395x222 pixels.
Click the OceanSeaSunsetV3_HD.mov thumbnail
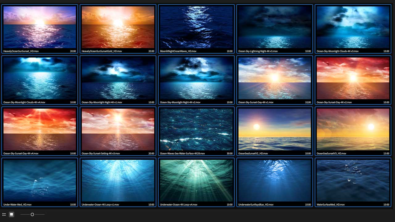(353, 129)
